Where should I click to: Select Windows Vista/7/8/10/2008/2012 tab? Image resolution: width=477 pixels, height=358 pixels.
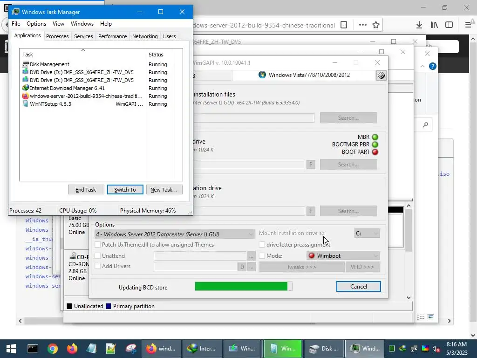point(304,75)
